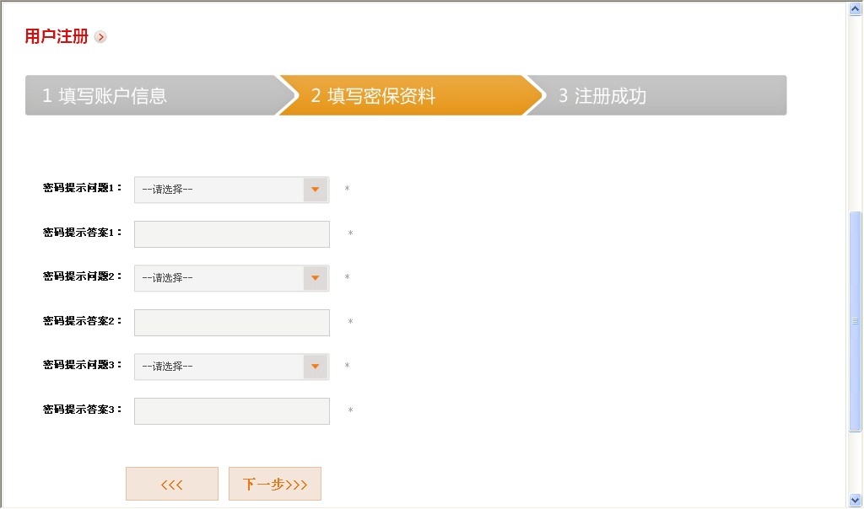This screenshot has width=864, height=509.
Task: Open the 密码提示问题1 dropdown arrow
Action: [x=315, y=190]
